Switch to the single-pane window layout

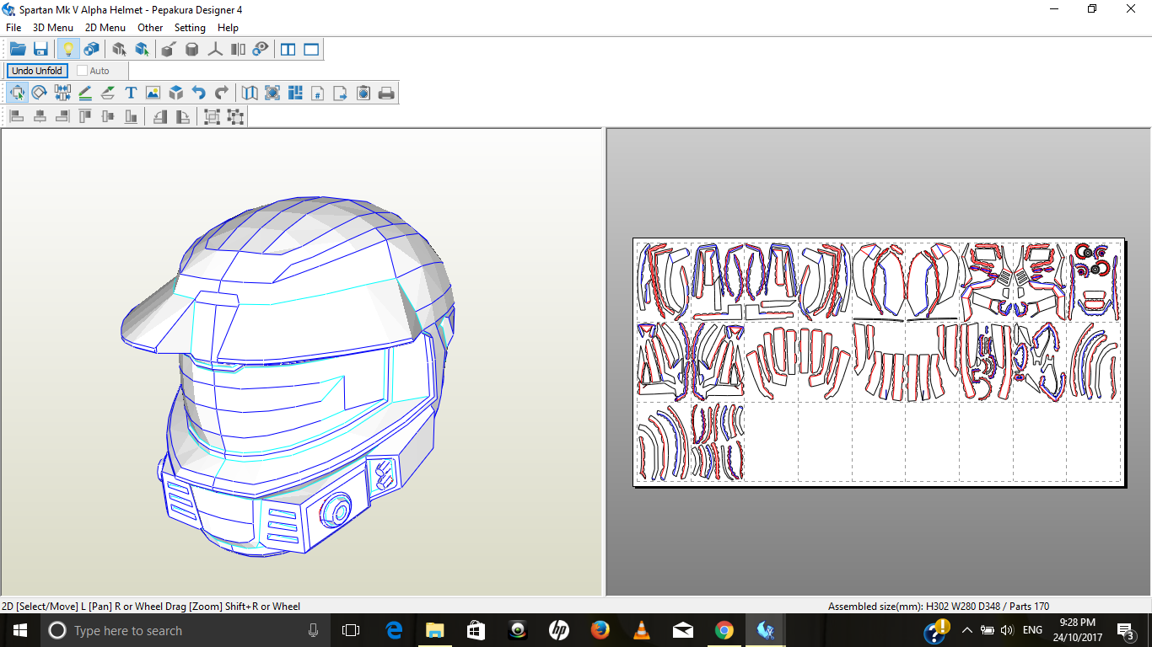point(311,50)
